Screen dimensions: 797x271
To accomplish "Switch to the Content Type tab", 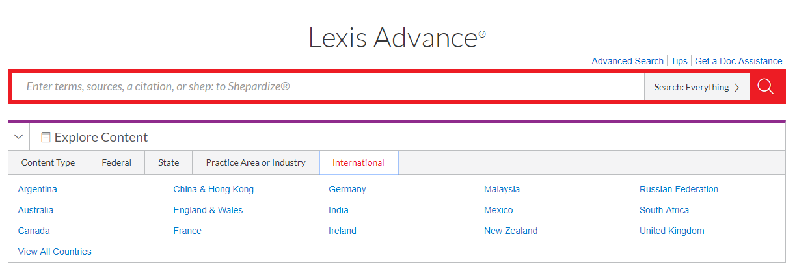I will point(48,162).
